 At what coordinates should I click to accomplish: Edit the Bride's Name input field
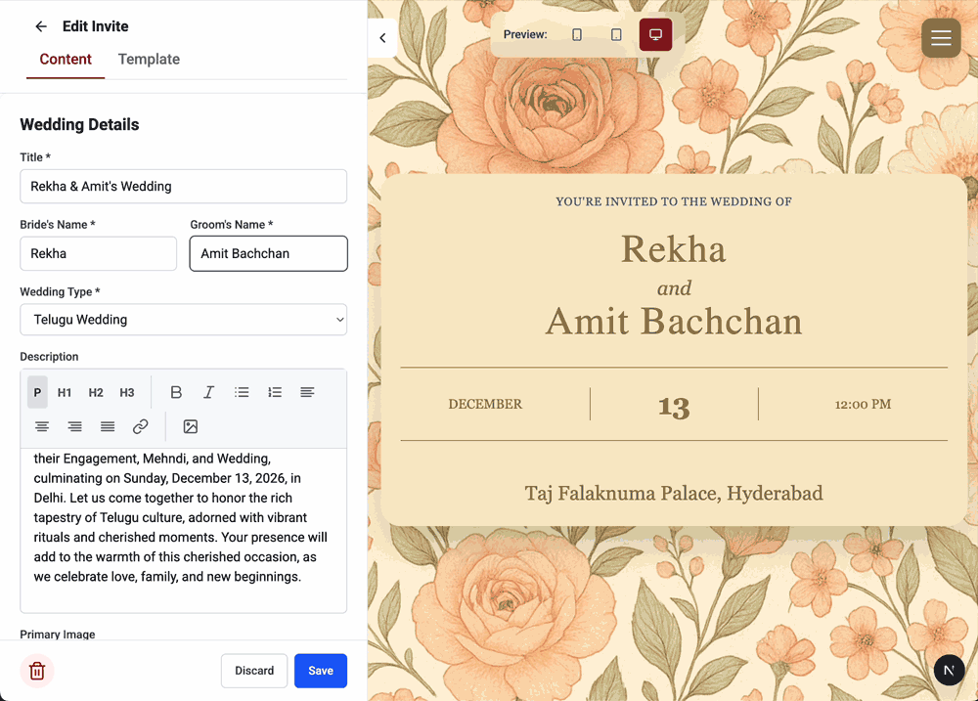(x=98, y=253)
